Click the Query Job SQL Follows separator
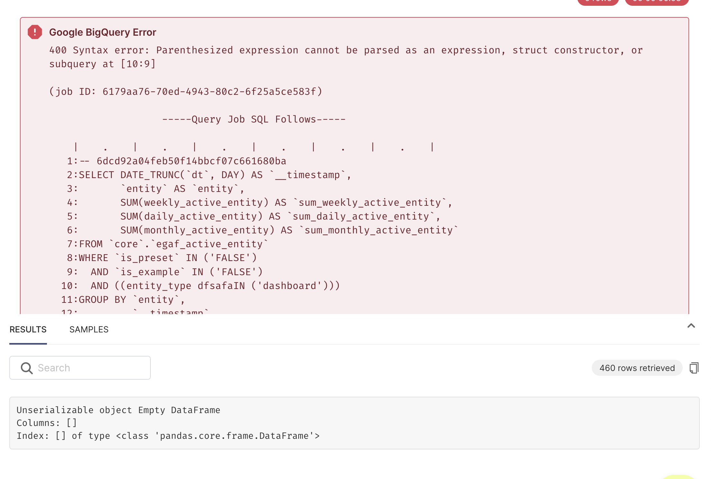Screen dimensions: 711x479 click(x=254, y=119)
